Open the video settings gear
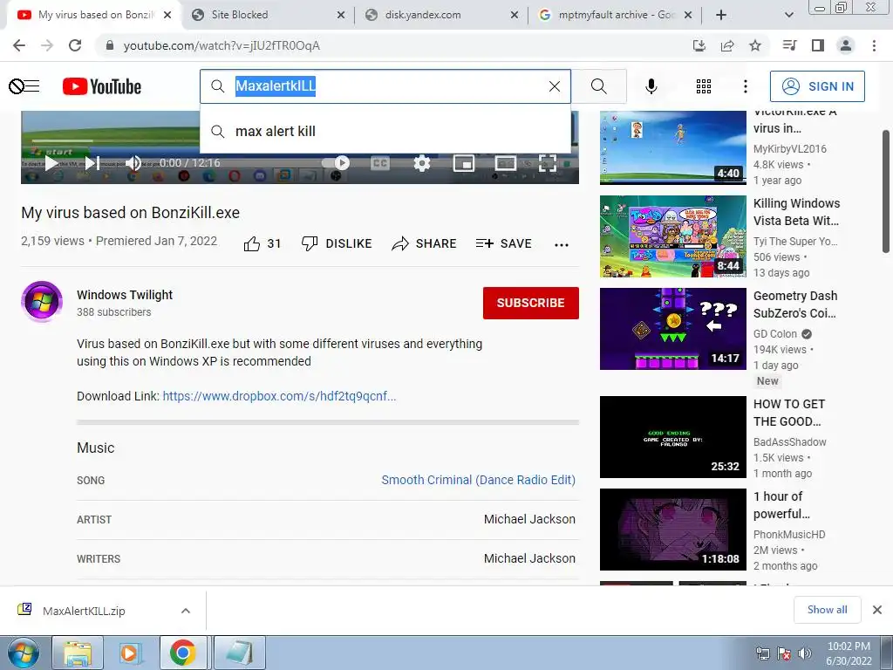 coord(421,163)
